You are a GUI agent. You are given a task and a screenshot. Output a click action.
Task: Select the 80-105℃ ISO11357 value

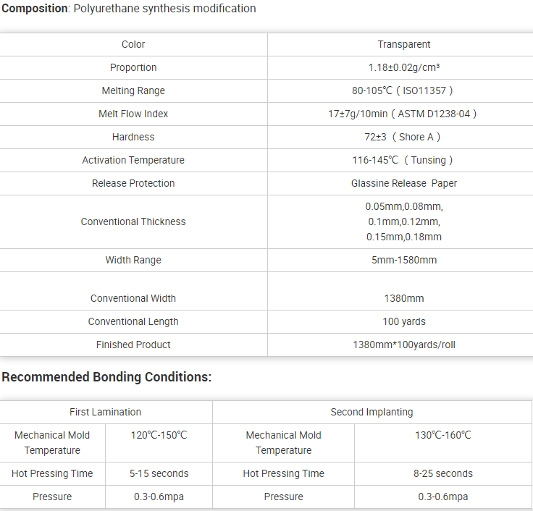[x=402, y=90]
